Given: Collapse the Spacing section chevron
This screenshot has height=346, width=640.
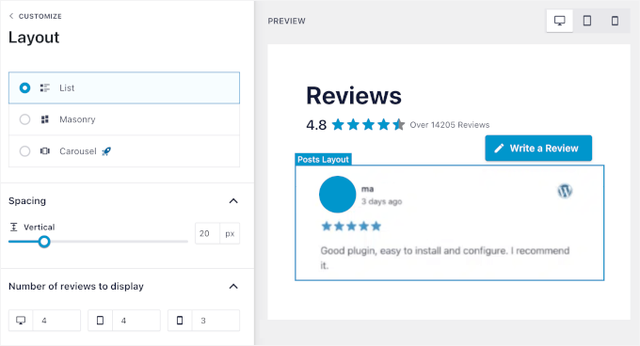Looking at the screenshot, I should (x=233, y=201).
